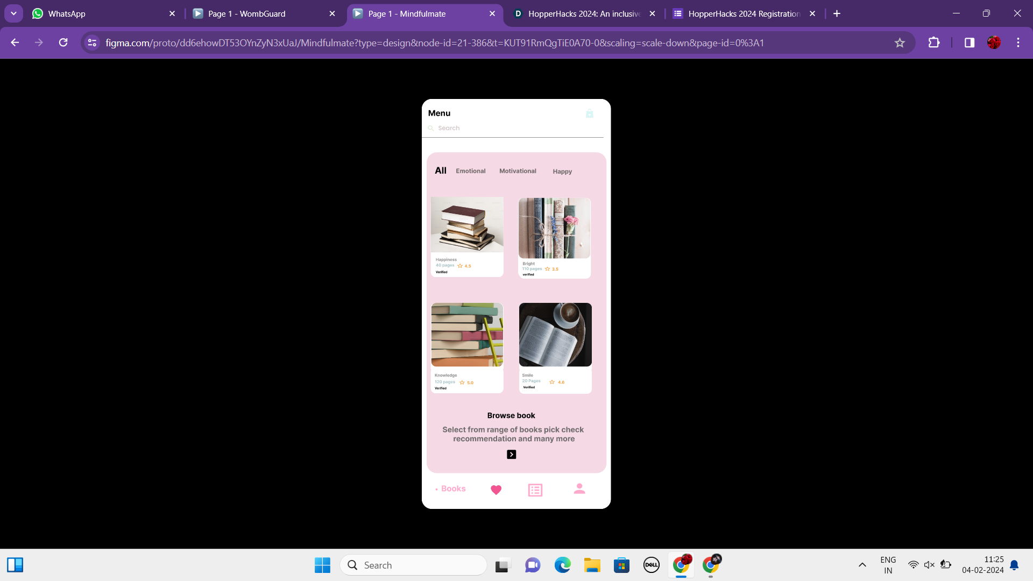Open Microsoft Edge from the taskbar
Viewport: 1033px width, 581px height.
(562, 565)
